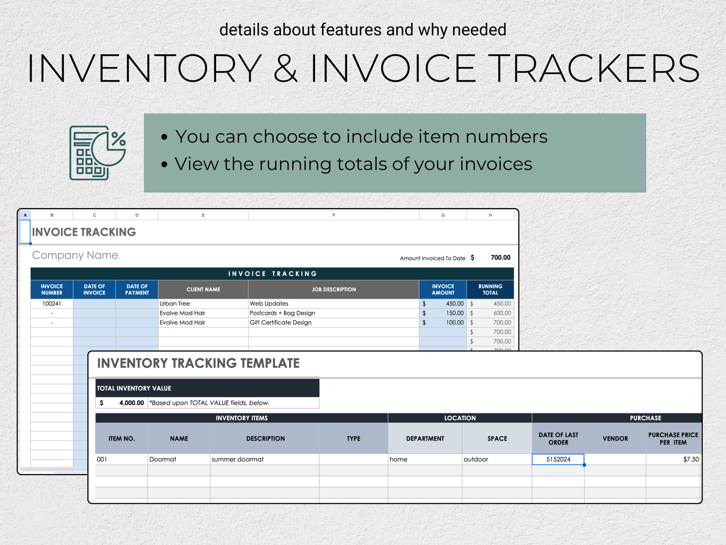Click the Urban Tree client name cell
The image size is (726, 545).
[203, 304]
